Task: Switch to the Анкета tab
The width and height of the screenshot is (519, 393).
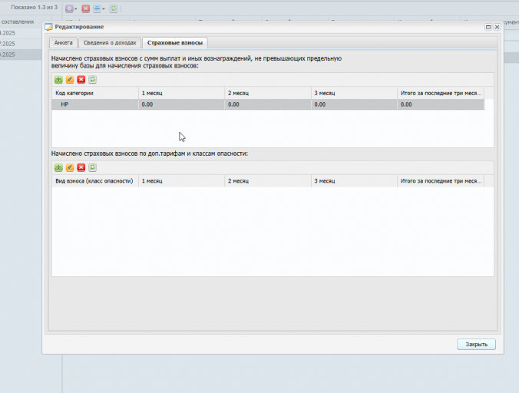Action: click(x=63, y=43)
